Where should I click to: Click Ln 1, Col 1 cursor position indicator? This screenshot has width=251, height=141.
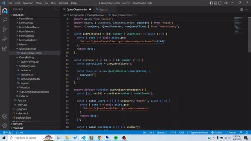[148, 132]
